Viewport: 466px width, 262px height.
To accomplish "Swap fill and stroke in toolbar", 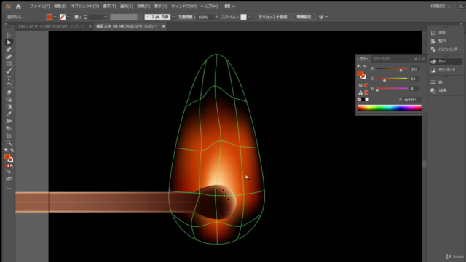I will (12, 151).
